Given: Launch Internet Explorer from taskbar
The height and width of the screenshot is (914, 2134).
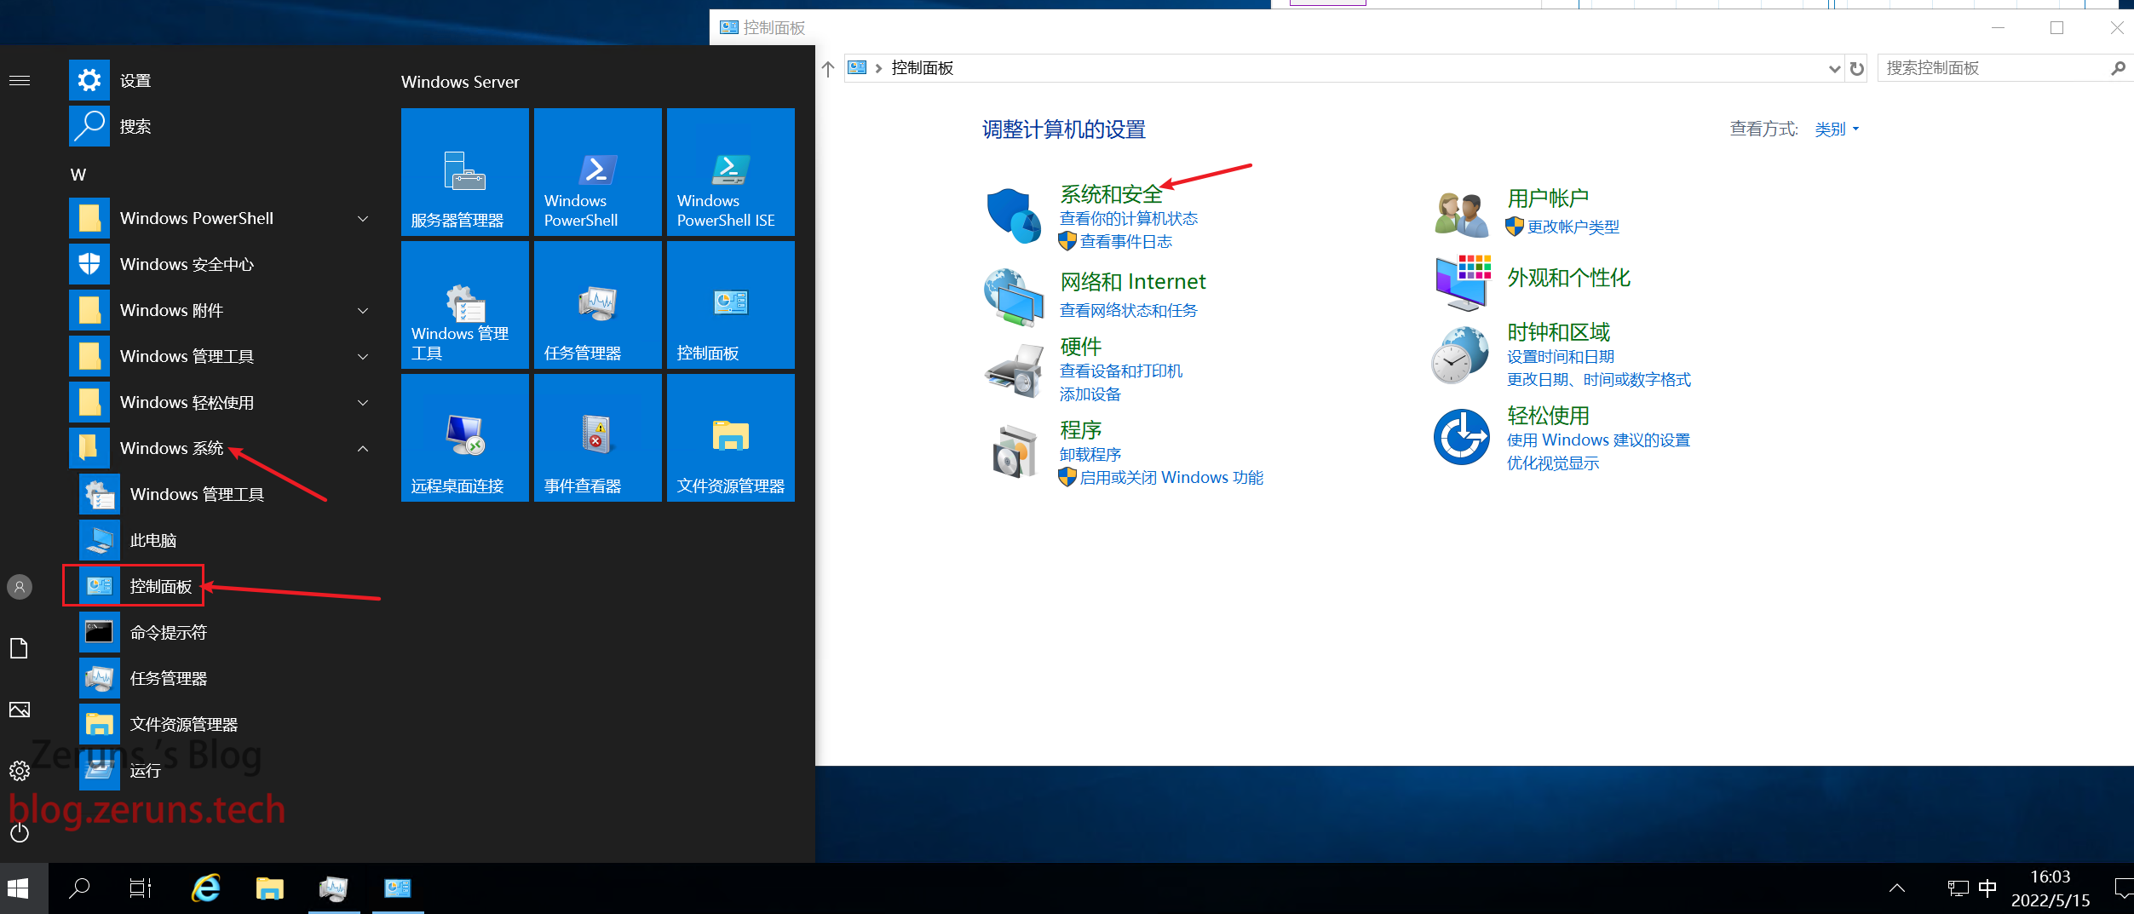Looking at the screenshot, I should tap(205, 888).
